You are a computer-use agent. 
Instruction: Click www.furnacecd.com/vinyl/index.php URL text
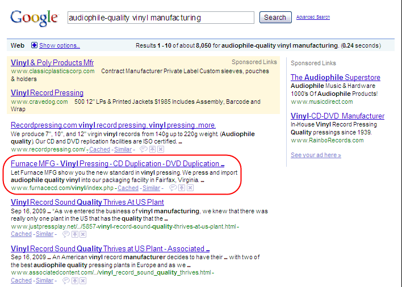[62, 188]
